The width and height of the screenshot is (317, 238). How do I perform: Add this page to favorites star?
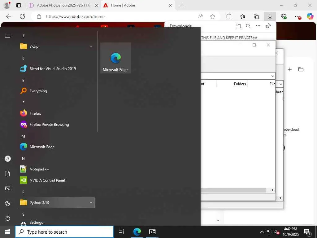tap(212, 16)
